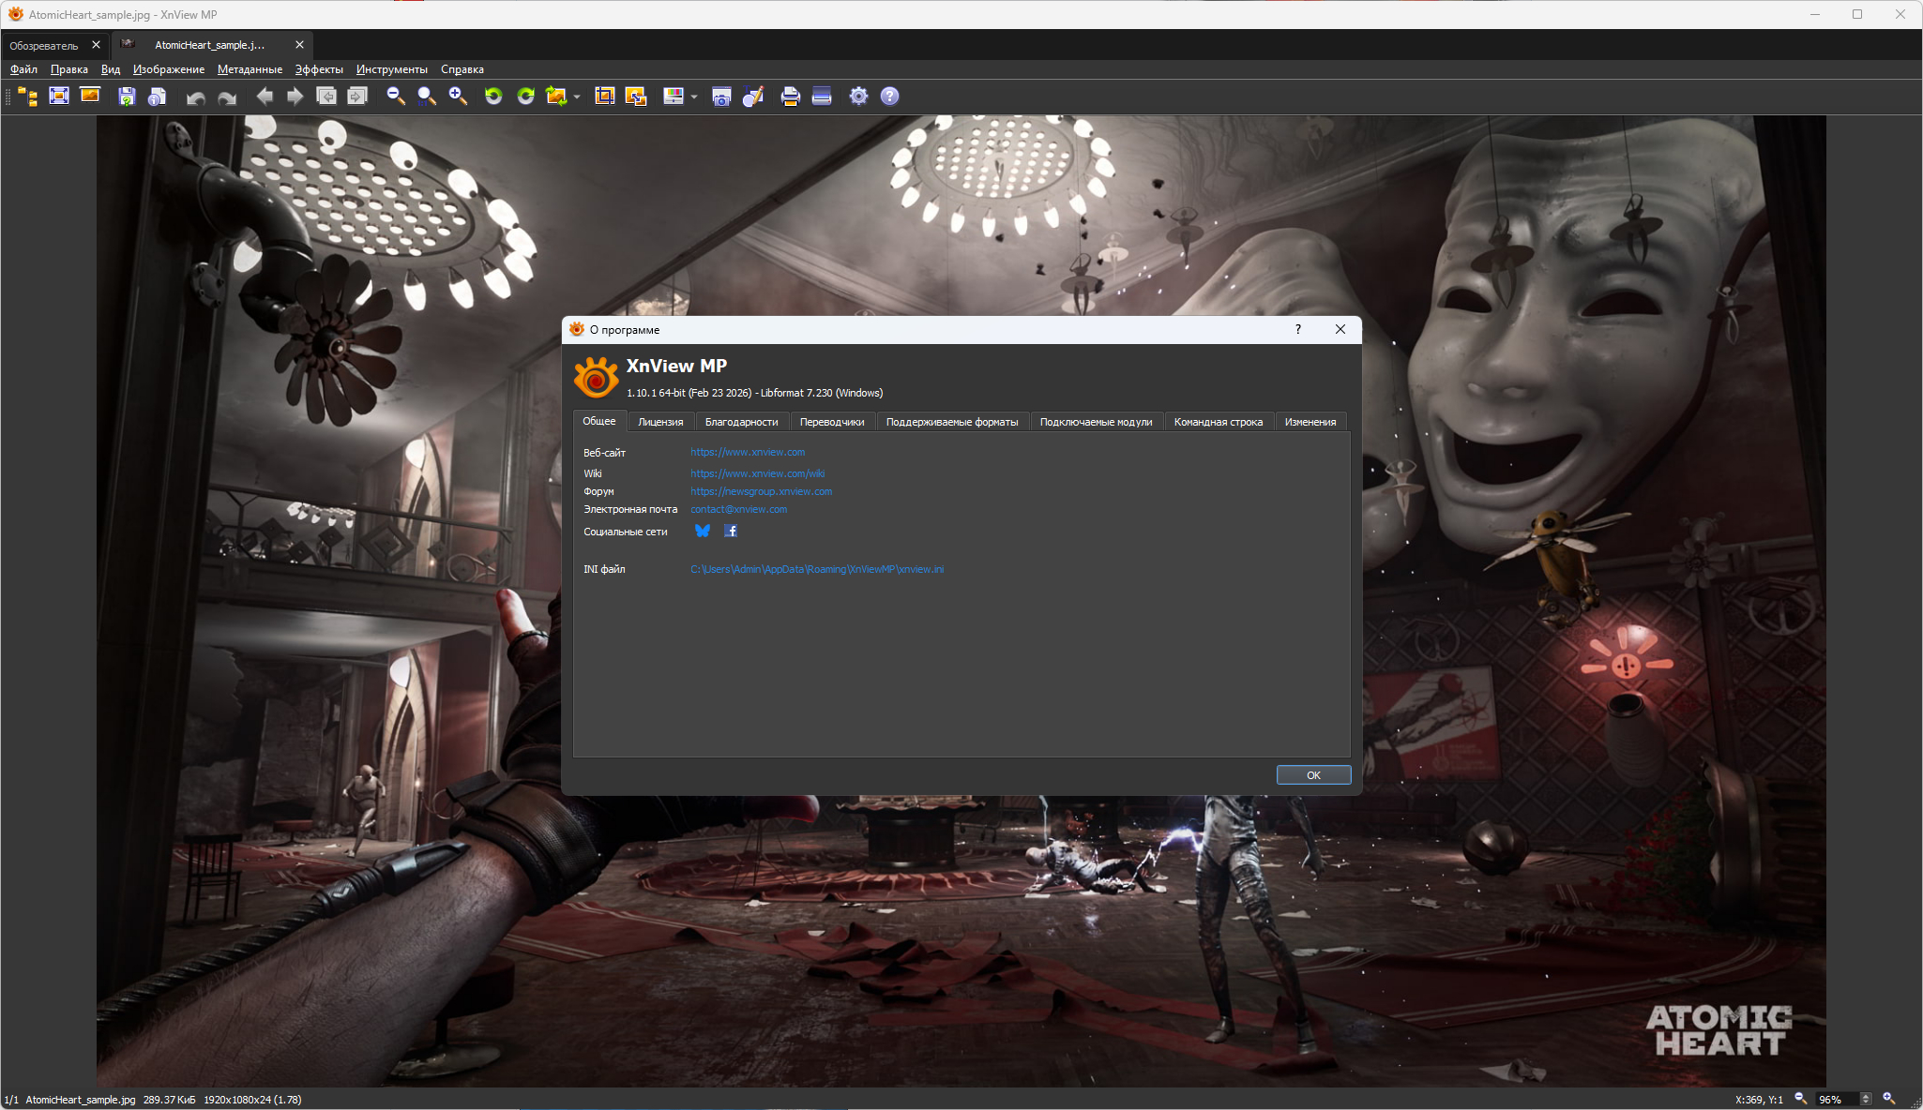Open the browser tree view icon
1923x1110 pixels.
click(28, 97)
